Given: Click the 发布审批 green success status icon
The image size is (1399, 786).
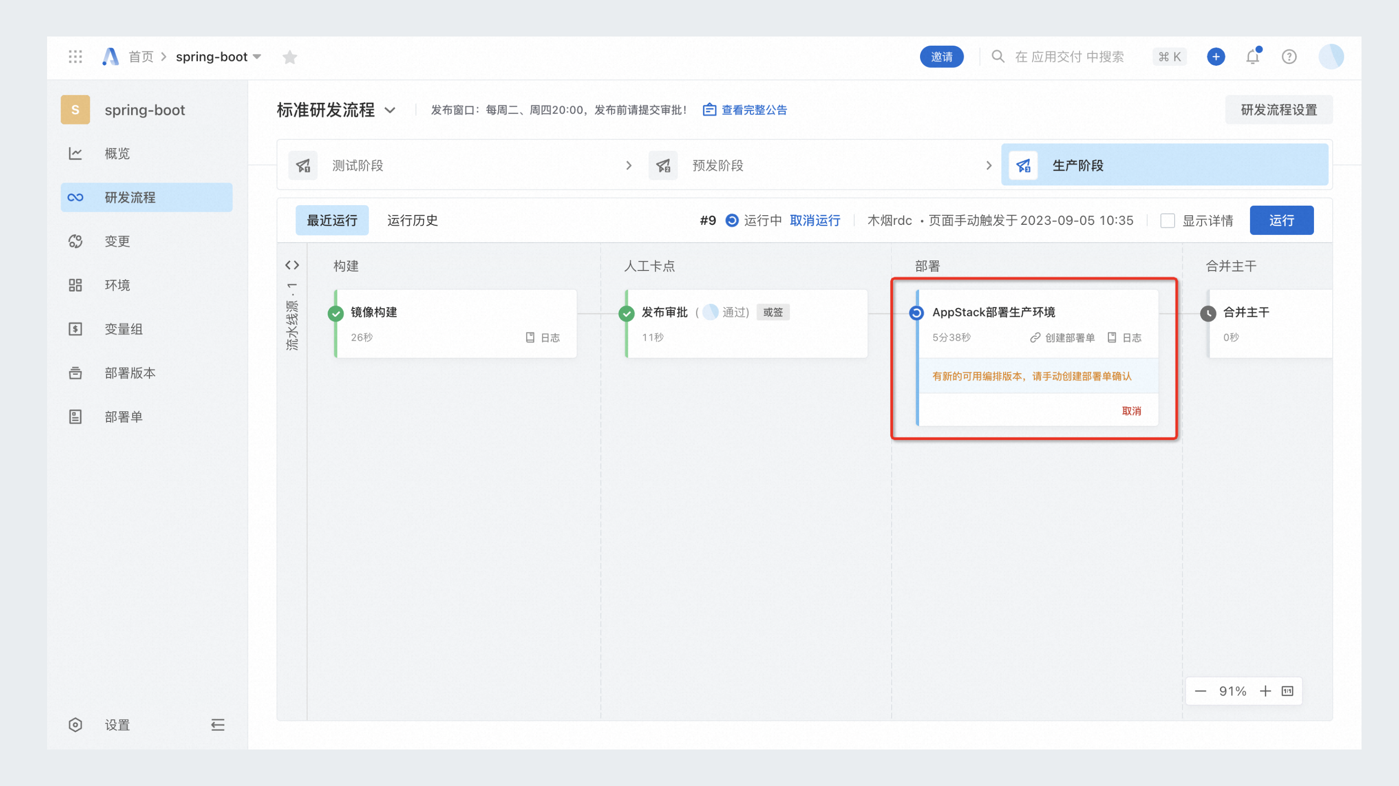Looking at the screenshot, I should tap(627, 313).
